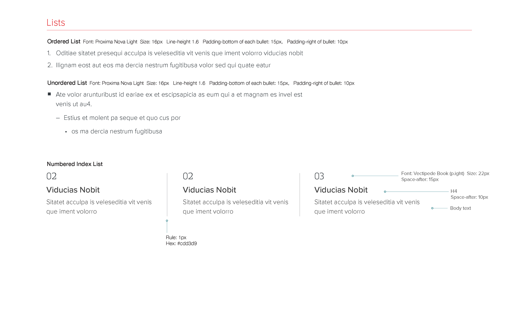Click the square bullet marker icon
The image size is (508, 327).
click(x=49, y=94)
